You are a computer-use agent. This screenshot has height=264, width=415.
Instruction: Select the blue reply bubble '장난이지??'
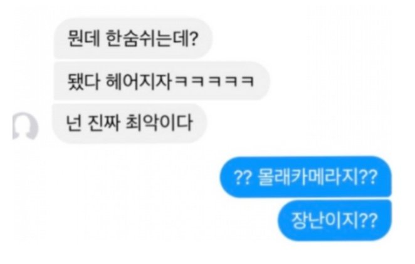(x=335, y=220)
